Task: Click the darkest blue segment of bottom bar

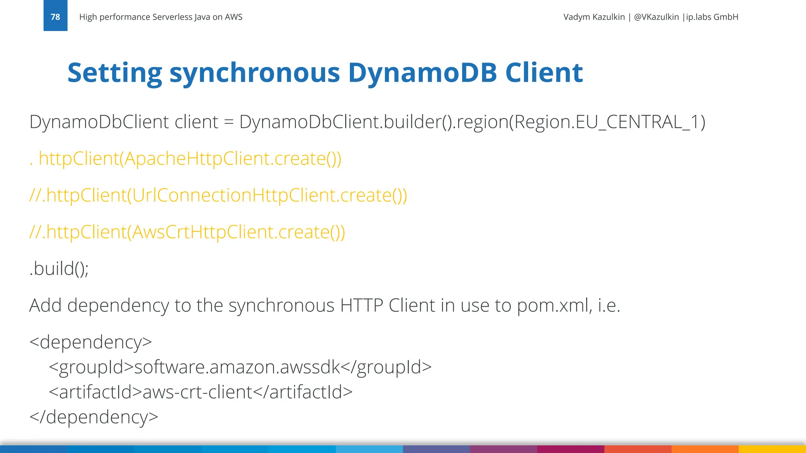Action: pos(33,449)
